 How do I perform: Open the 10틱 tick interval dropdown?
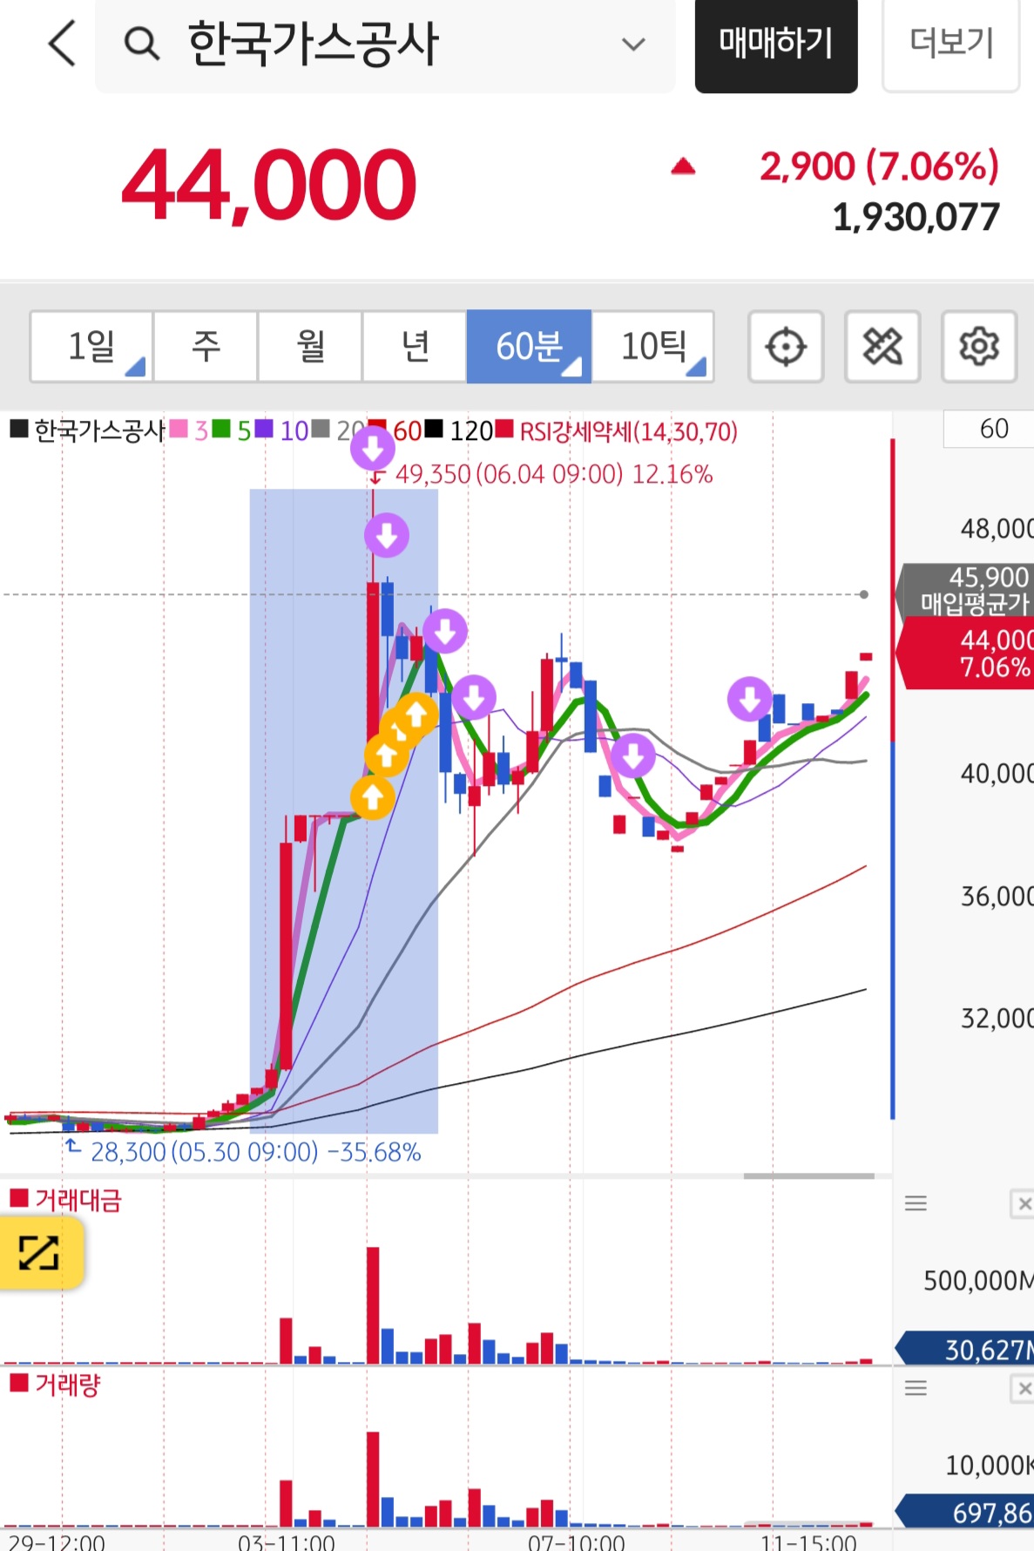pos(653,346)
